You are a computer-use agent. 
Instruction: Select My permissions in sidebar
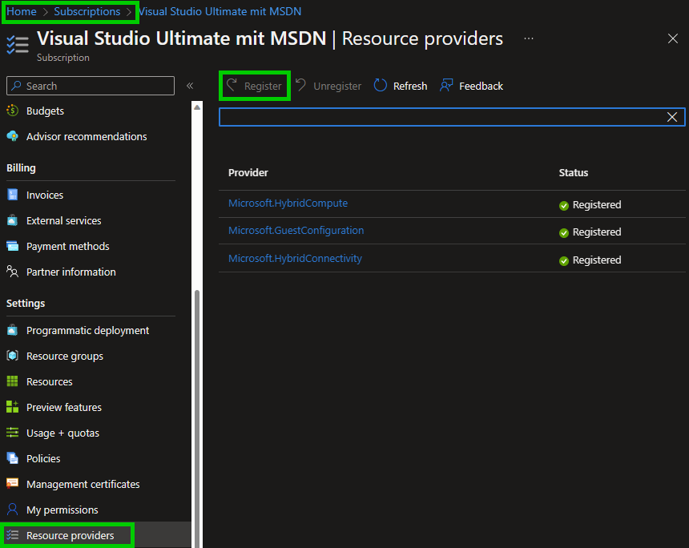pos(62,510)
